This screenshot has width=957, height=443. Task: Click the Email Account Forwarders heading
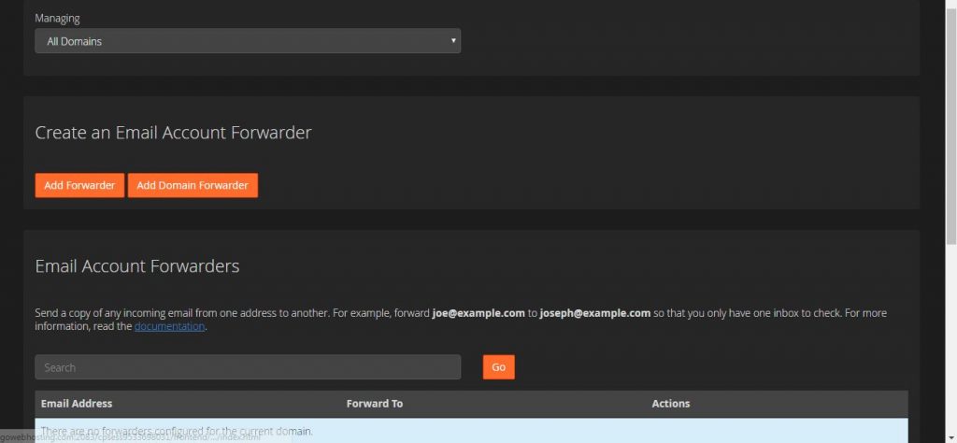(x=137, y=266)
